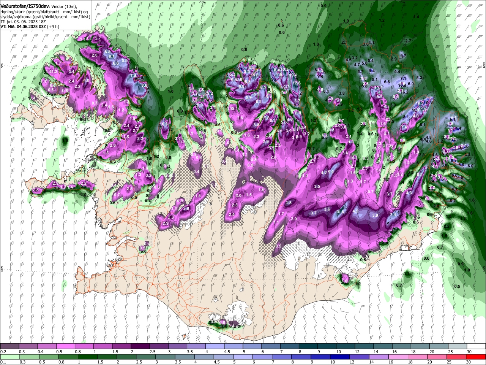Click the '(+9 h)' forecast offset text

click(x=53, y=27)
